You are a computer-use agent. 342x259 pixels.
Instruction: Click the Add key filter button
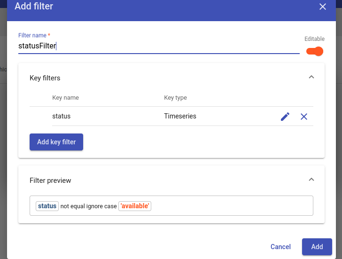[x=56, y=142]
